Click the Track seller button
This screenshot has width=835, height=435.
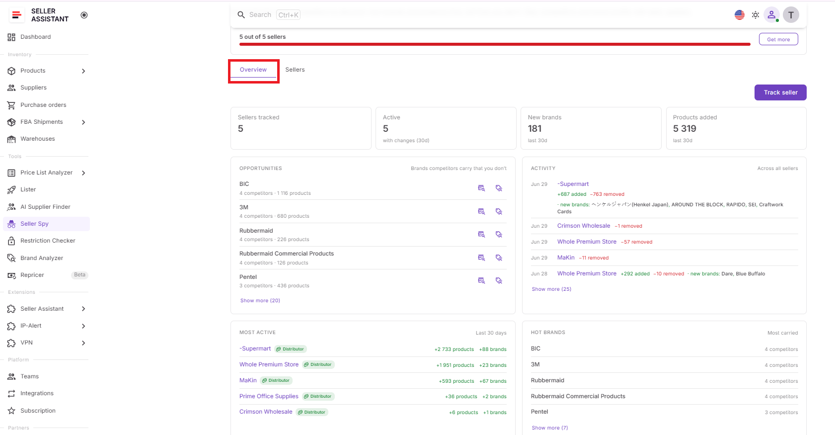point(780,92)
